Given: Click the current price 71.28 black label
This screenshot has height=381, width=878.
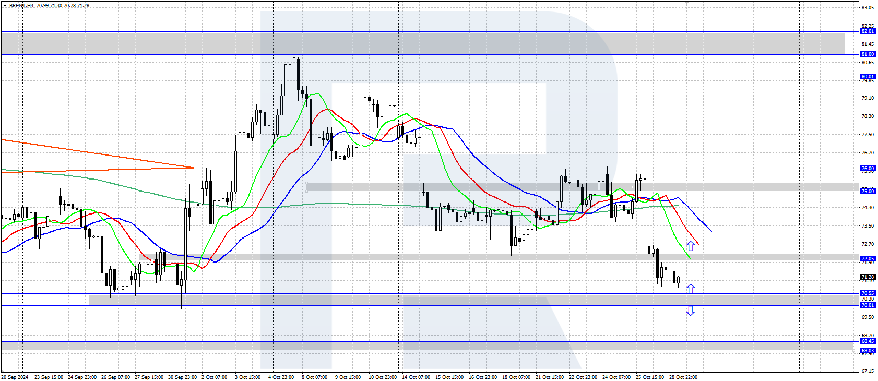Looking at the screenshot, I should (867, 277).
